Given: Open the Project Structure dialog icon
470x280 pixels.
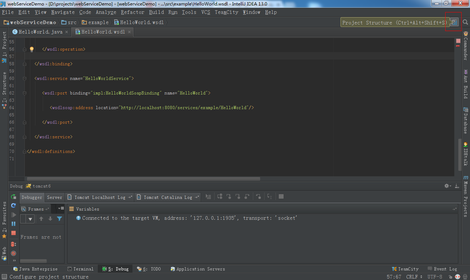Looking at the screenshot, I should (454, 22).
